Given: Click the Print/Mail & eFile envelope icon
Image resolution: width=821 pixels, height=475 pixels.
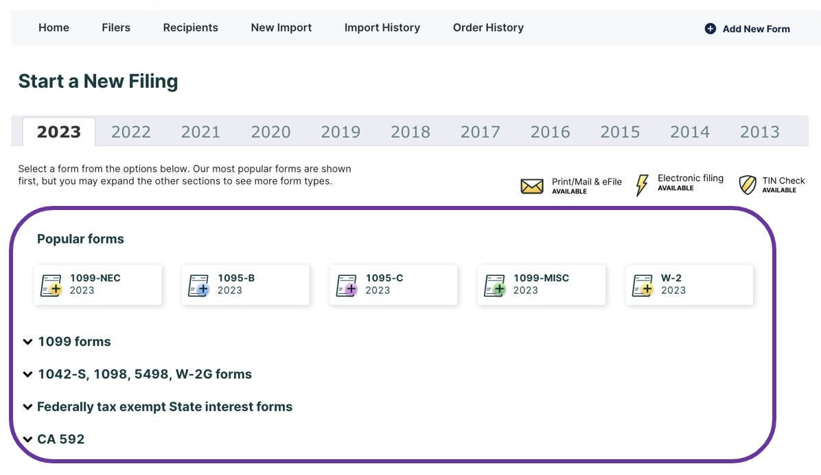Looking at the screenshot, I should click(532, 186).
